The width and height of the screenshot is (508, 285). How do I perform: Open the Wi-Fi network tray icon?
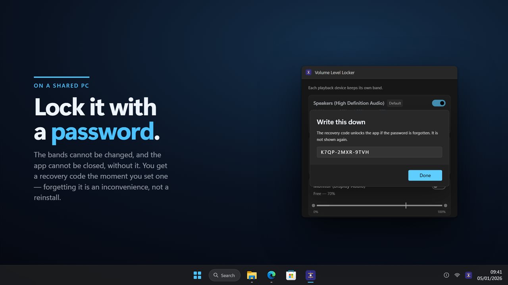coord(457,275)
